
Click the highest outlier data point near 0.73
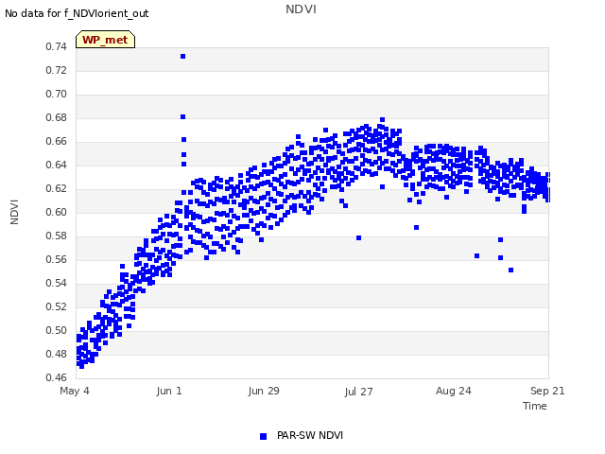pos(182,57)
